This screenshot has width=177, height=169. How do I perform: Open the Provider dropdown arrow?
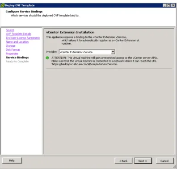coord(113,52)
